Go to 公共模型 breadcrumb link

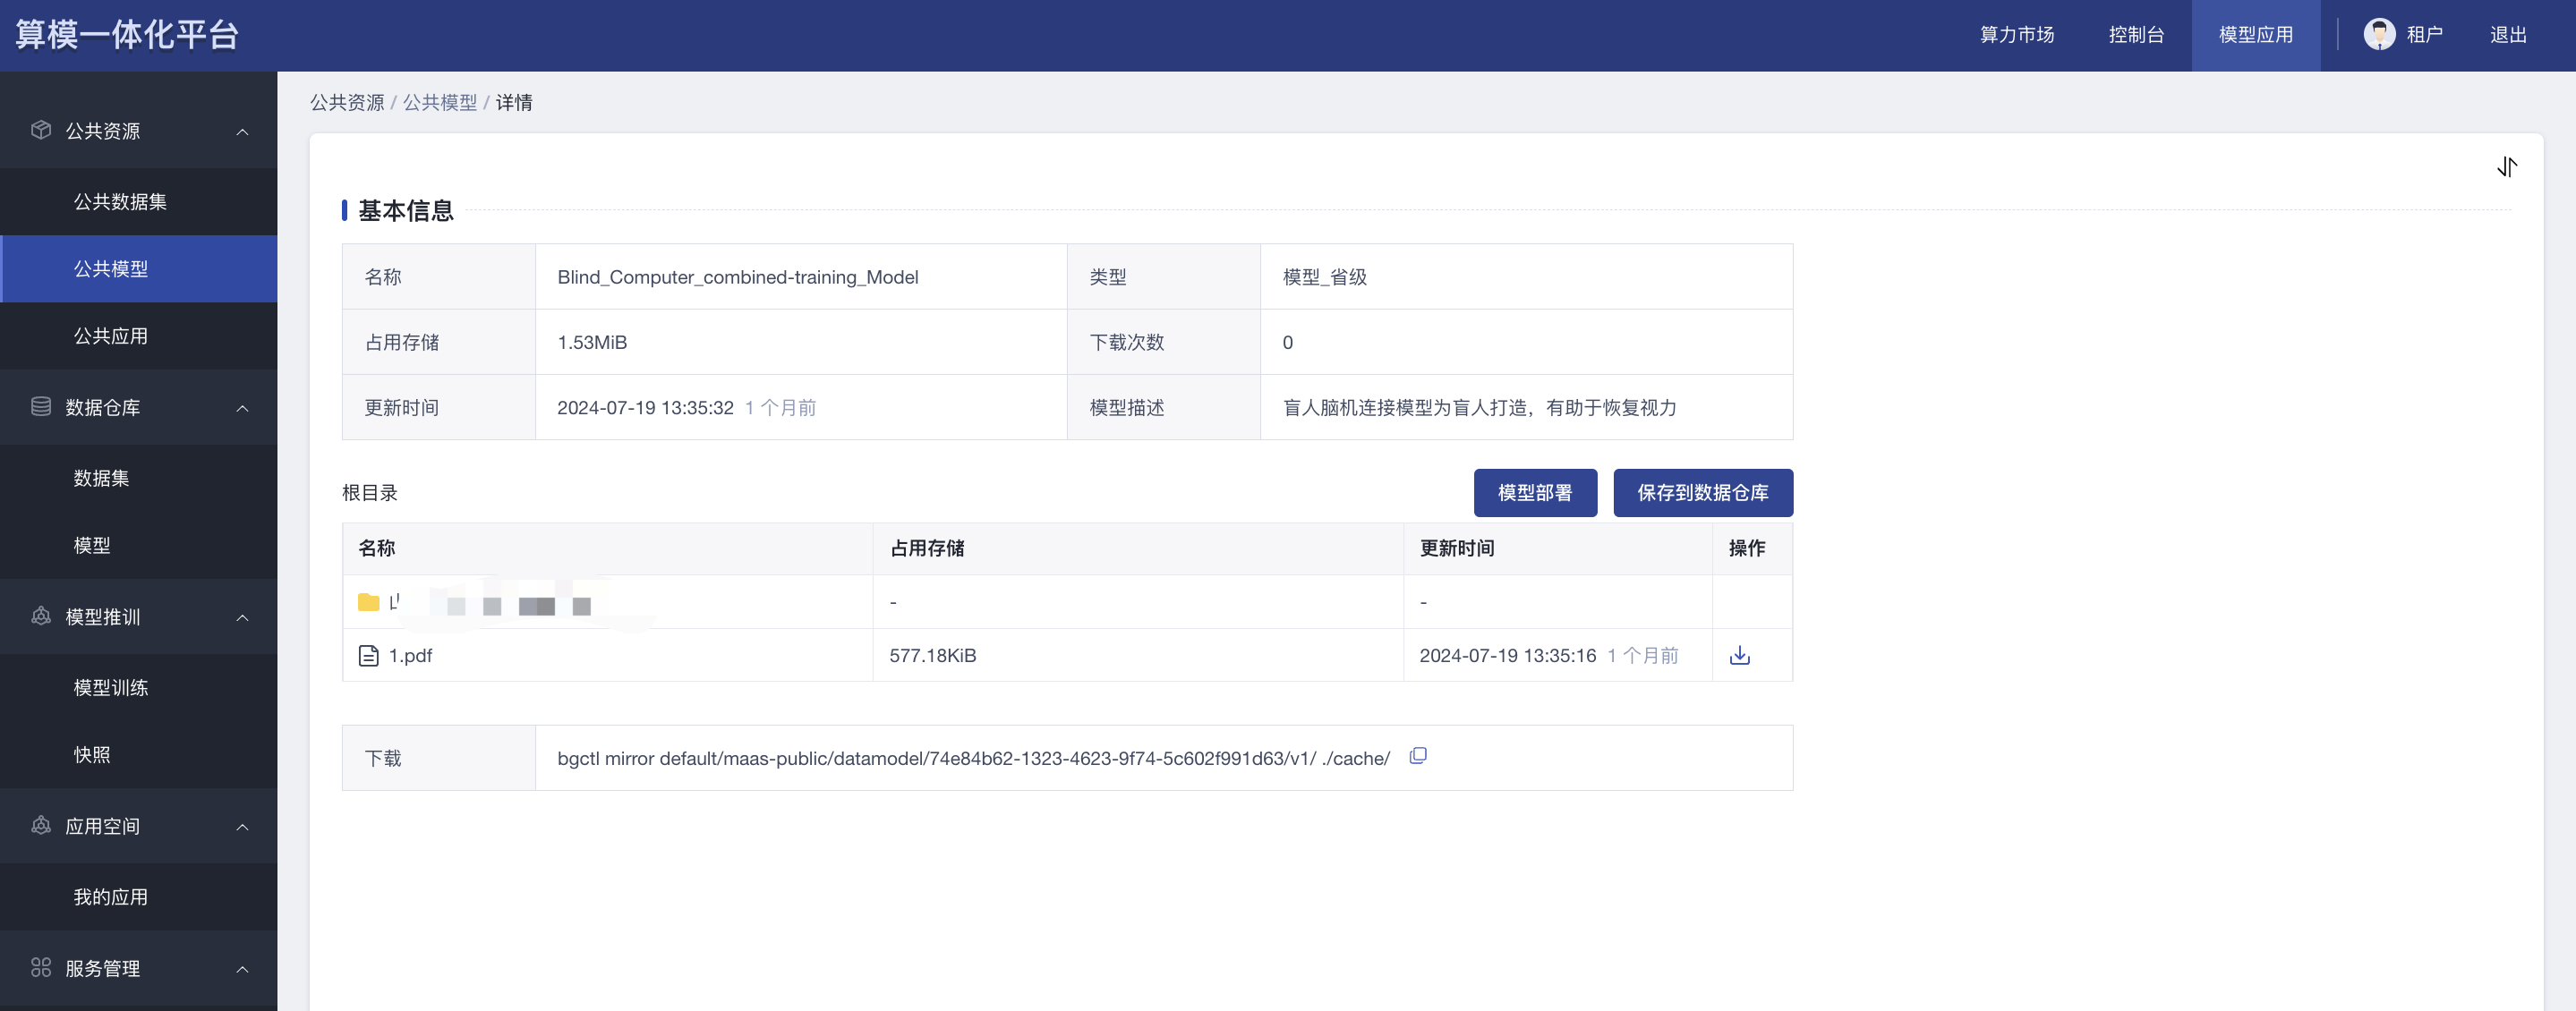pos(440,102)
